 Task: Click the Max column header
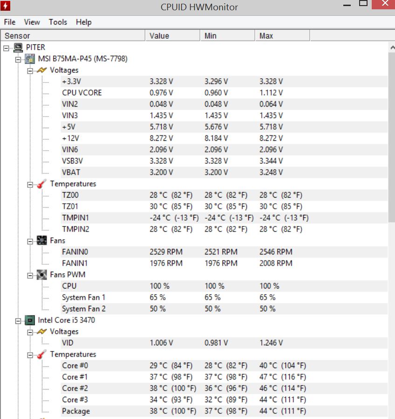coord(283,36)
